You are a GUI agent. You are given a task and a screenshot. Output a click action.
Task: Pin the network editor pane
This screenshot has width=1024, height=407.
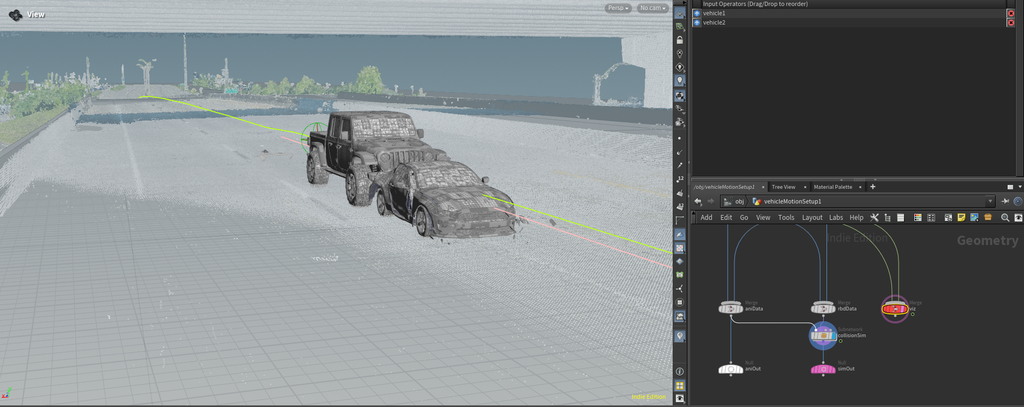coord(1005,201)
